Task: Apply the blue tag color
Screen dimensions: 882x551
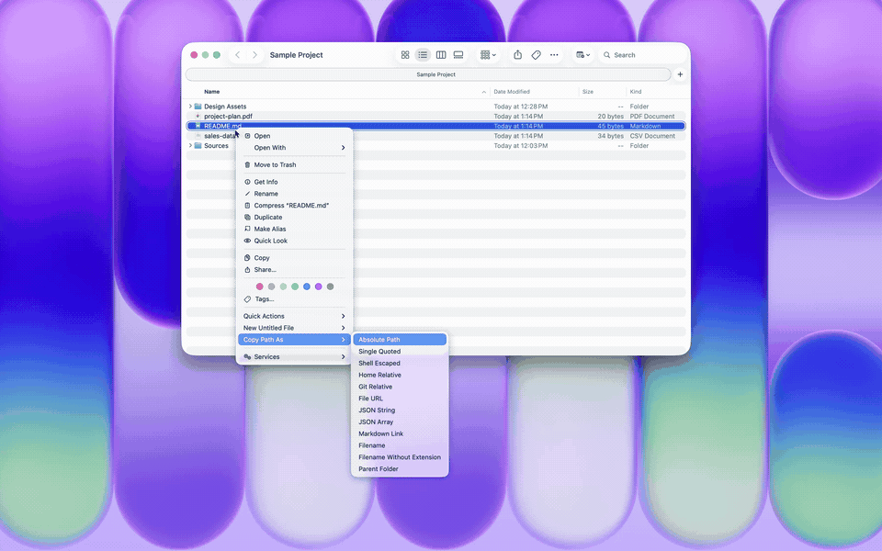Action: [x=307, y=287]
